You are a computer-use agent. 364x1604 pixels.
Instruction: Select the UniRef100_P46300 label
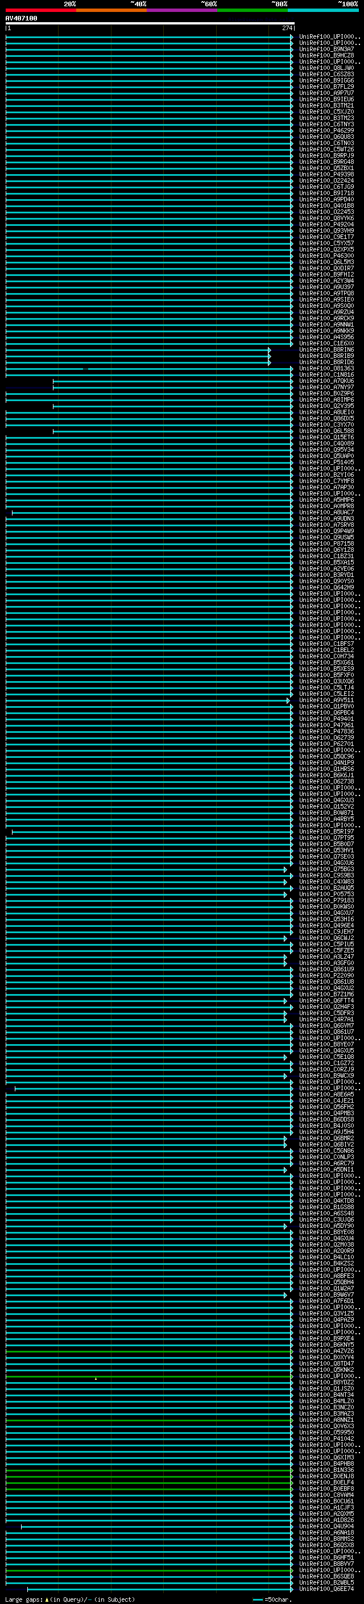tap(326, 256)
